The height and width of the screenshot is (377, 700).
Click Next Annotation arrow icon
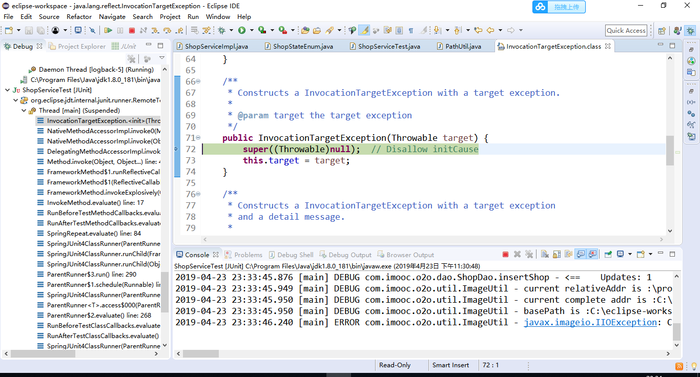point(437,30)
